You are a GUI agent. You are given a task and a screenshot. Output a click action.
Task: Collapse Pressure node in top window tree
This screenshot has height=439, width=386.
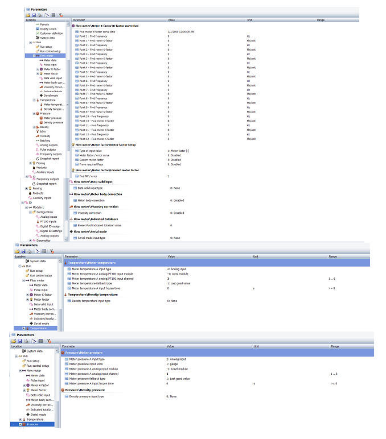click(x=34, y=114)
